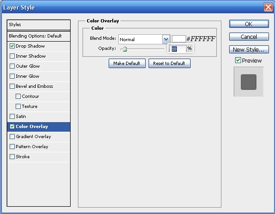Click Make Default button

click(x=127, y=64)
